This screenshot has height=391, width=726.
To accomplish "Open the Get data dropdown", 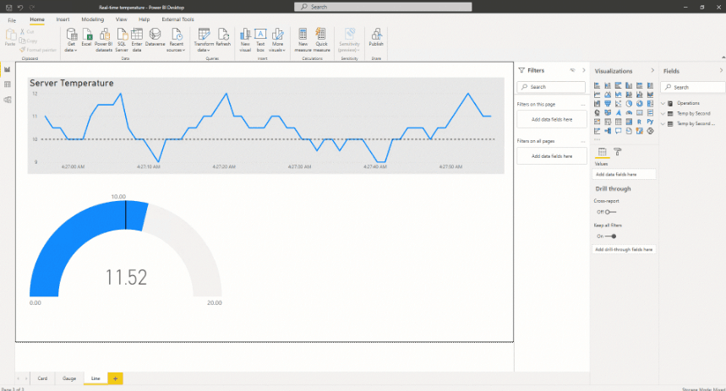I will coord(71,40).
